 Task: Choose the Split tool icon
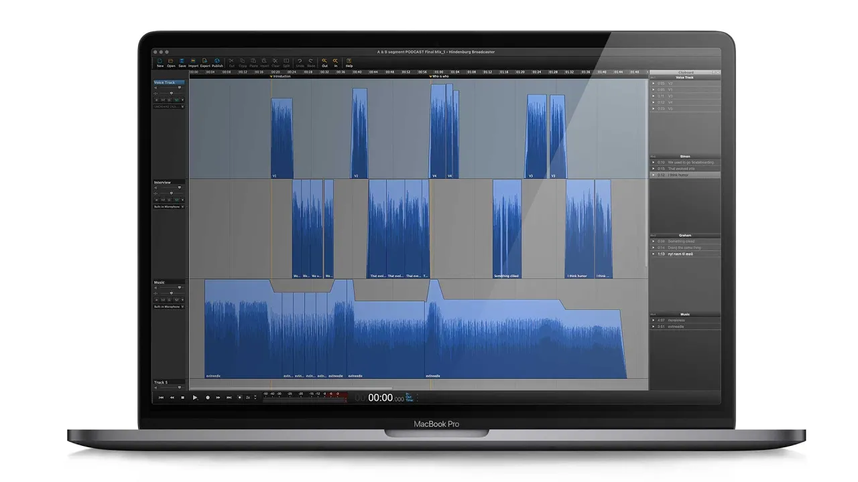(286, 63)
